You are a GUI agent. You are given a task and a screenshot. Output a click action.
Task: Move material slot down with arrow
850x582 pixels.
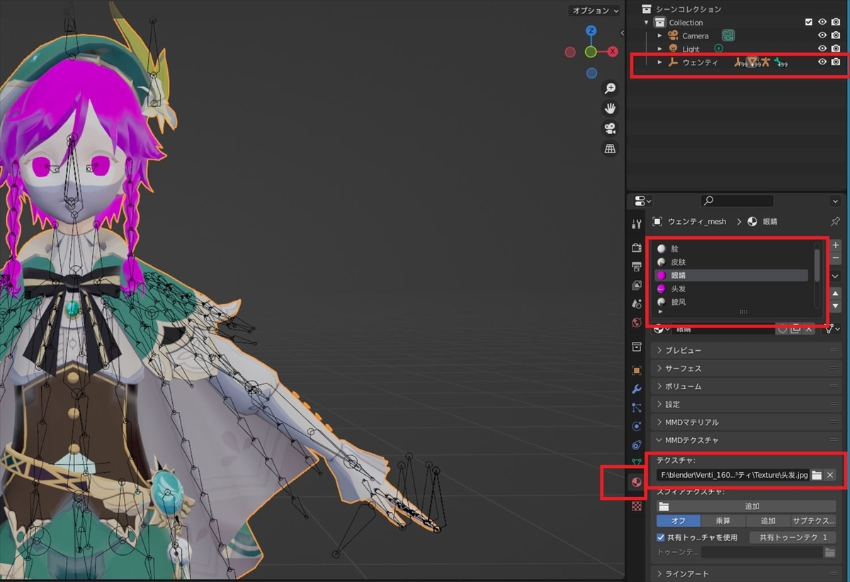(x=835, y=306)
